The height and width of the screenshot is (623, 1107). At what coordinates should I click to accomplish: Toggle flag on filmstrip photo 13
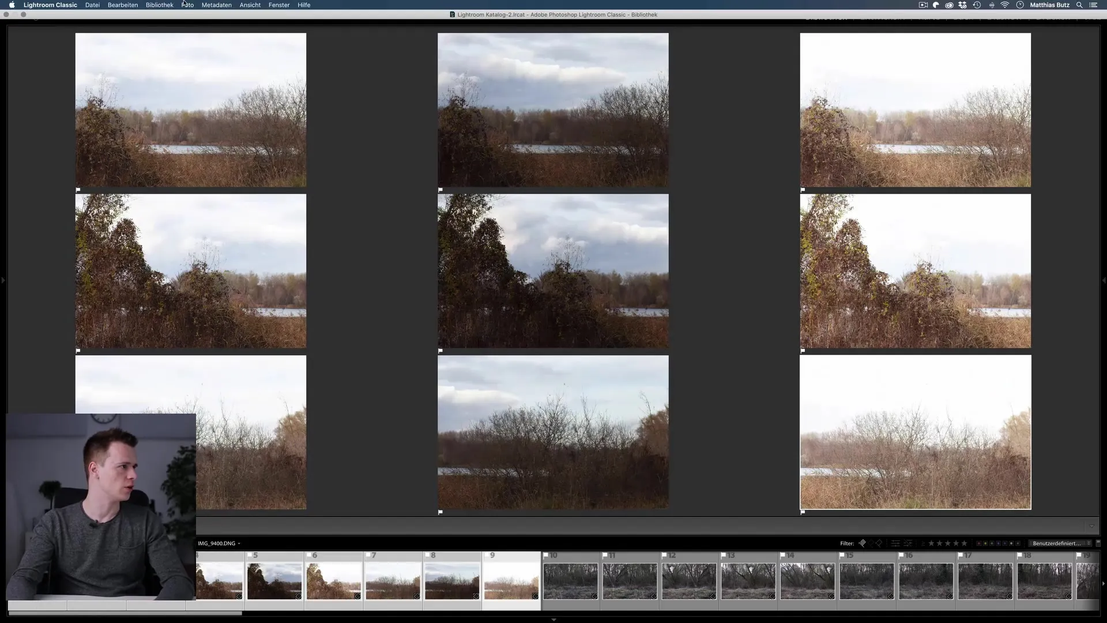pyautogui.click(x=724, y=555)
